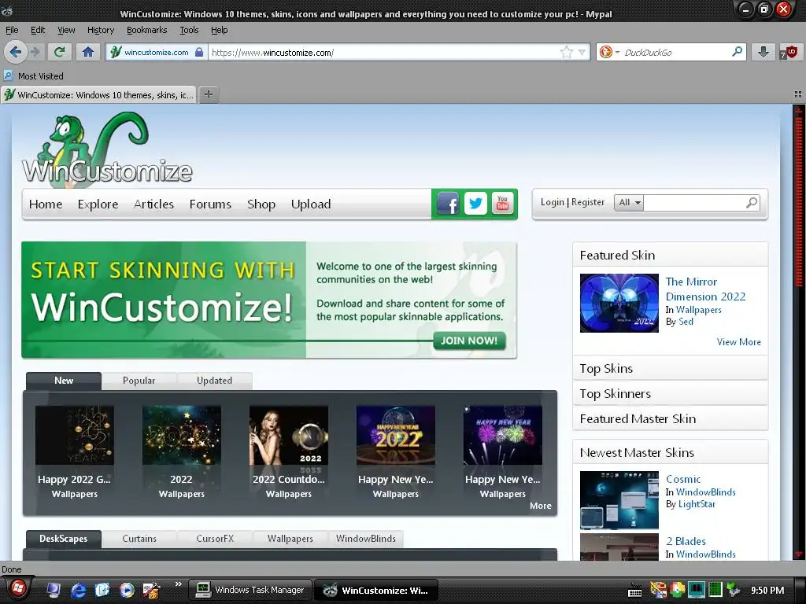Open the Bookmarks menu
This screenshot has height=604, width=806.
coord(147,30)
